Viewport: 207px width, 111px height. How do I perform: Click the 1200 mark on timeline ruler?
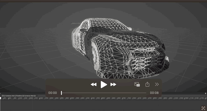coord(20,98)
